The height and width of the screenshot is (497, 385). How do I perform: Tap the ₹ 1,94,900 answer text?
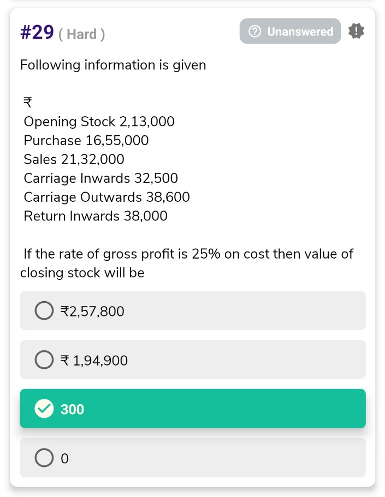click(94, 361)
